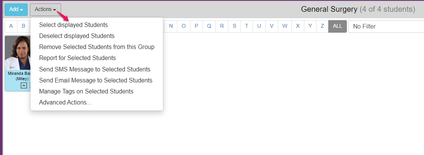Click Remove Selected Students from this Group
The width and height of the screenshot is (424, 155).
pos(97,47)
